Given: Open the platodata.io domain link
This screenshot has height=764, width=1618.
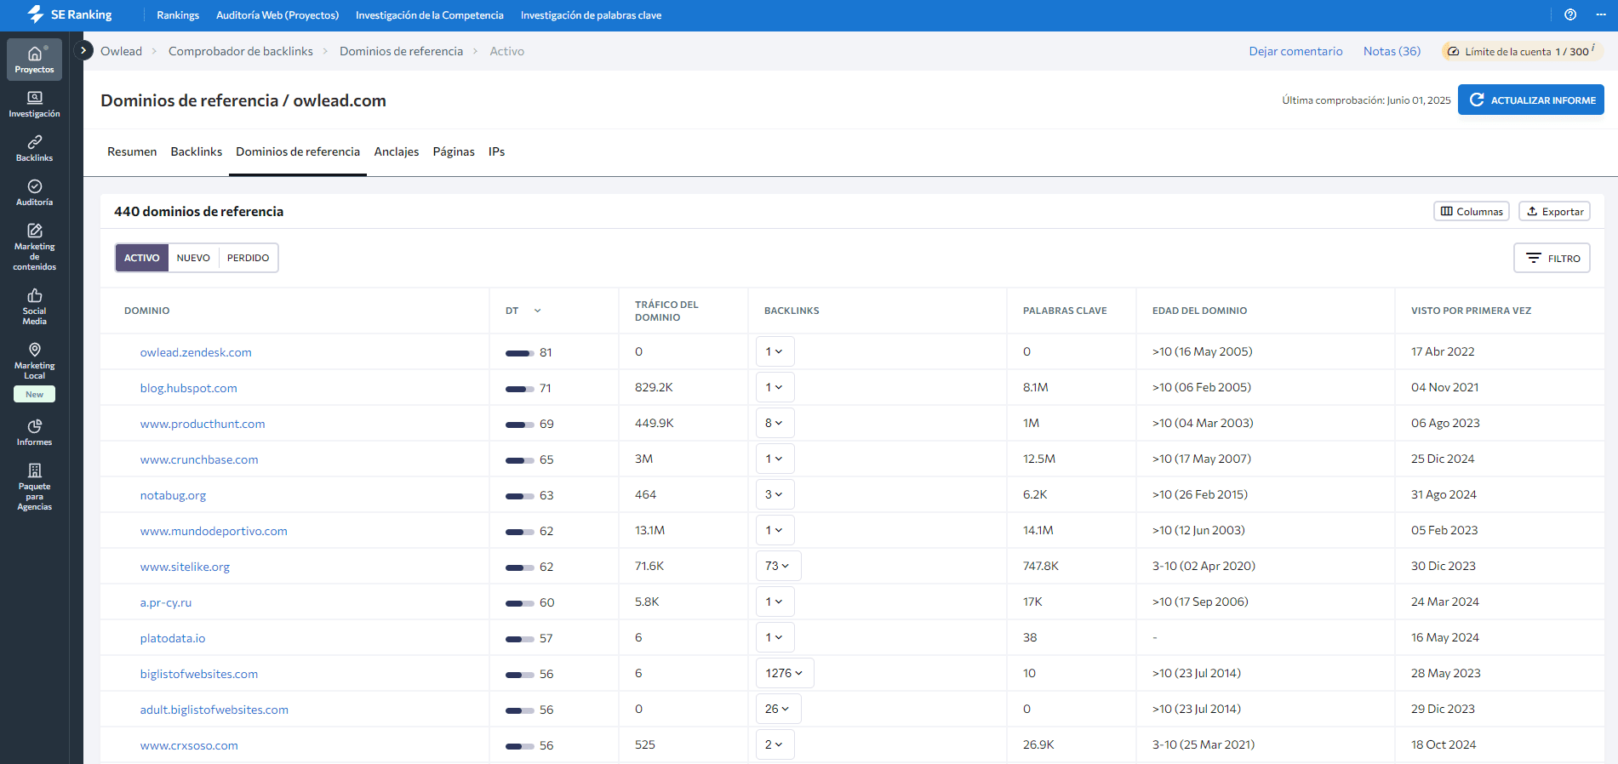Looking at the screenshot, I should point(173,638).
